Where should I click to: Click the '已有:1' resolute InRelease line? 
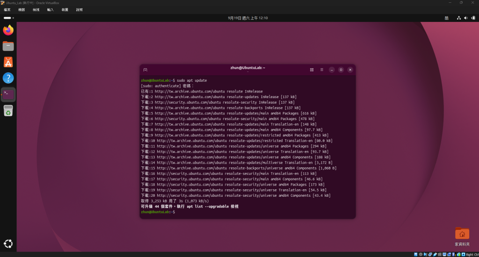click(x=202, y=92)
